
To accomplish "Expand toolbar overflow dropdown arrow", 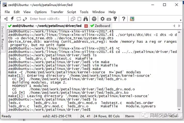I will pyautogui.click(x=181, y=20).
